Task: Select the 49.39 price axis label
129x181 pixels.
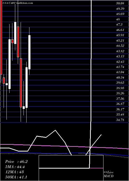Action: point(120,9)
